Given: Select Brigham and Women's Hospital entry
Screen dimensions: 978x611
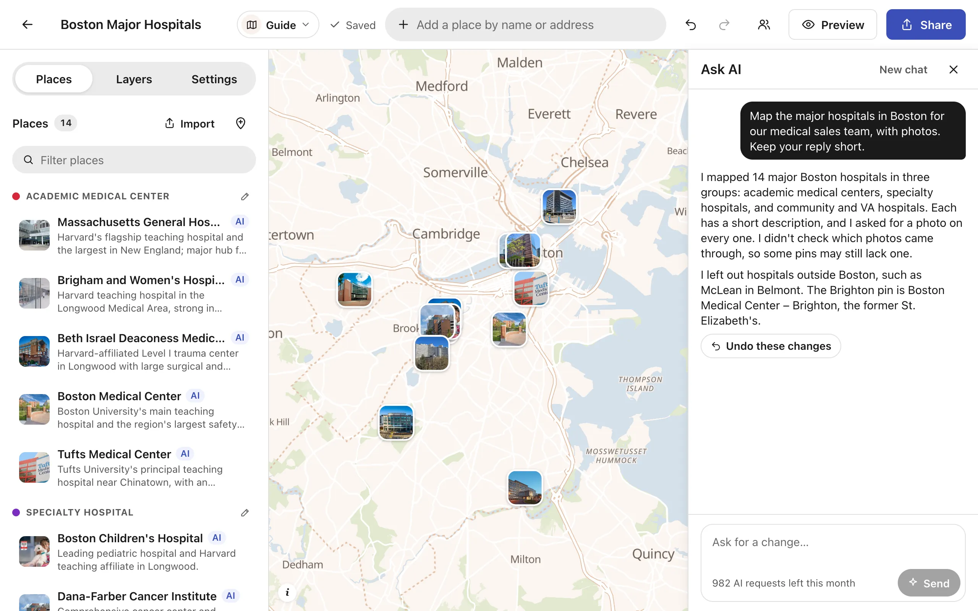Looking at the screenshot, I should coord(134,293).
